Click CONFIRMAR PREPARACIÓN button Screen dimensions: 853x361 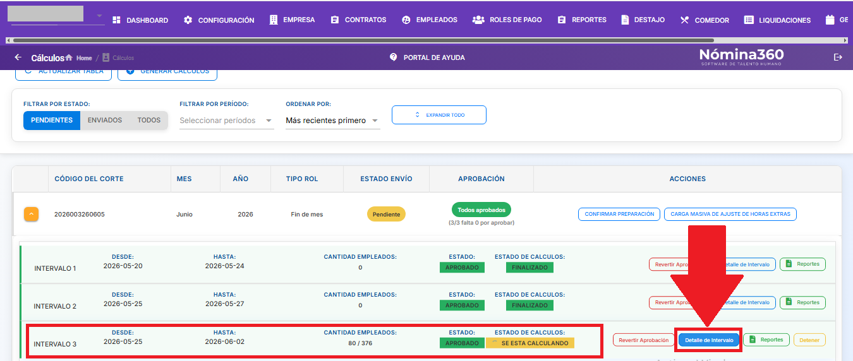619,214
